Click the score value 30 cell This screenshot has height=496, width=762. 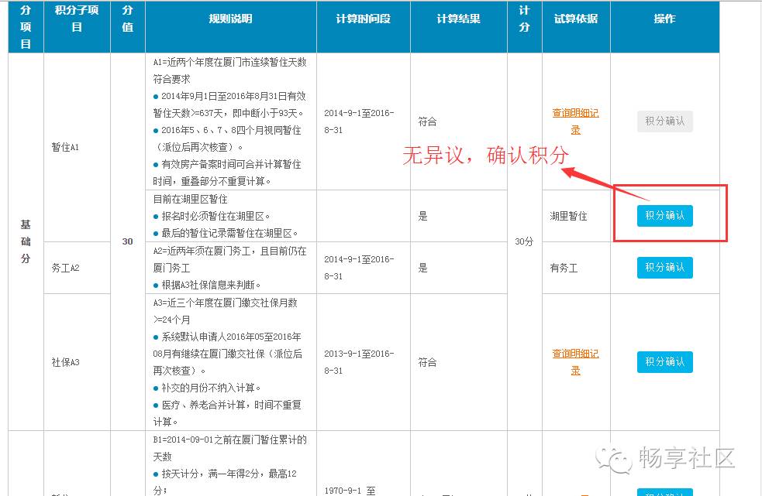(127, 241)
